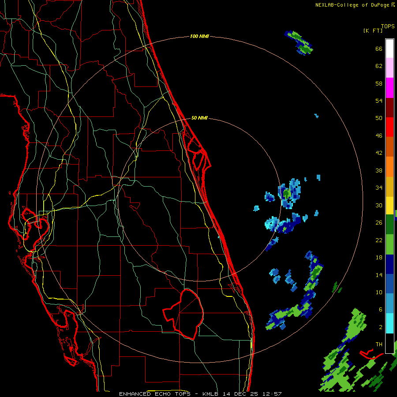Click the '62' legend value
397x397 pixels.
click(x=379, y=66)
